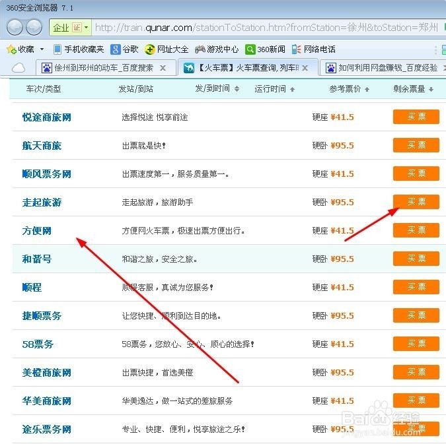Click 买票 button for 航天商旅
The image size is (446, 448).
tap(416, 145)
